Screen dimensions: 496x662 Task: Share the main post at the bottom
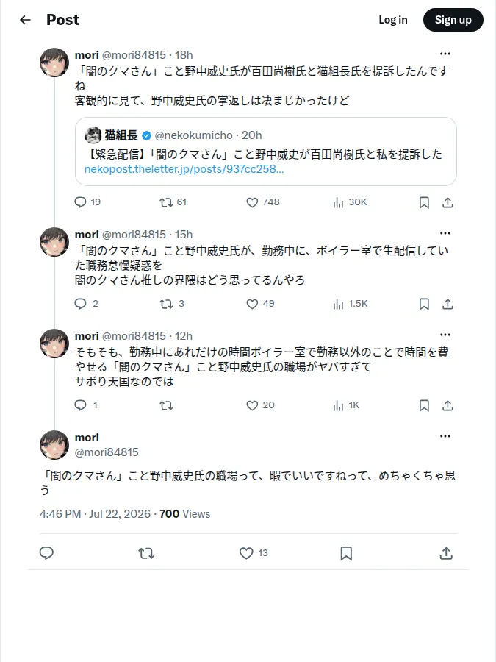click(x=446, y=553)
